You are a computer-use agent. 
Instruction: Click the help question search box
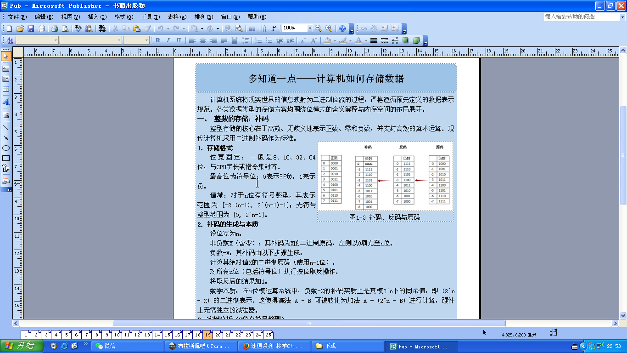[581, 17]
